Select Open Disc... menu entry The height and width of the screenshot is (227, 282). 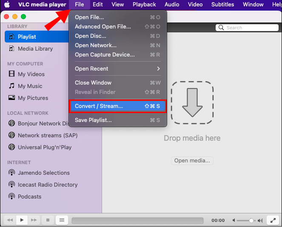click(118, 36)
